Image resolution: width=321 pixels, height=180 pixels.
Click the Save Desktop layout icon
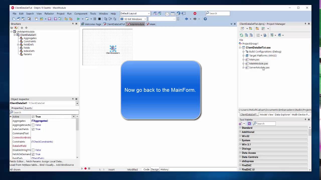155,13
